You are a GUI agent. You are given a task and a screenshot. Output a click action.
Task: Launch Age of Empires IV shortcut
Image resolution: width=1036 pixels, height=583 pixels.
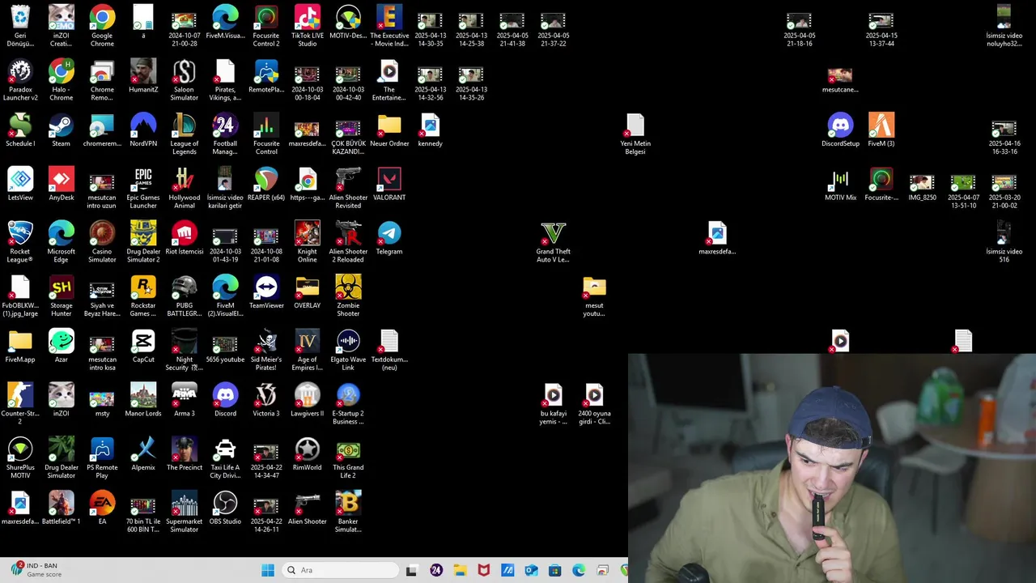[307, 350]
